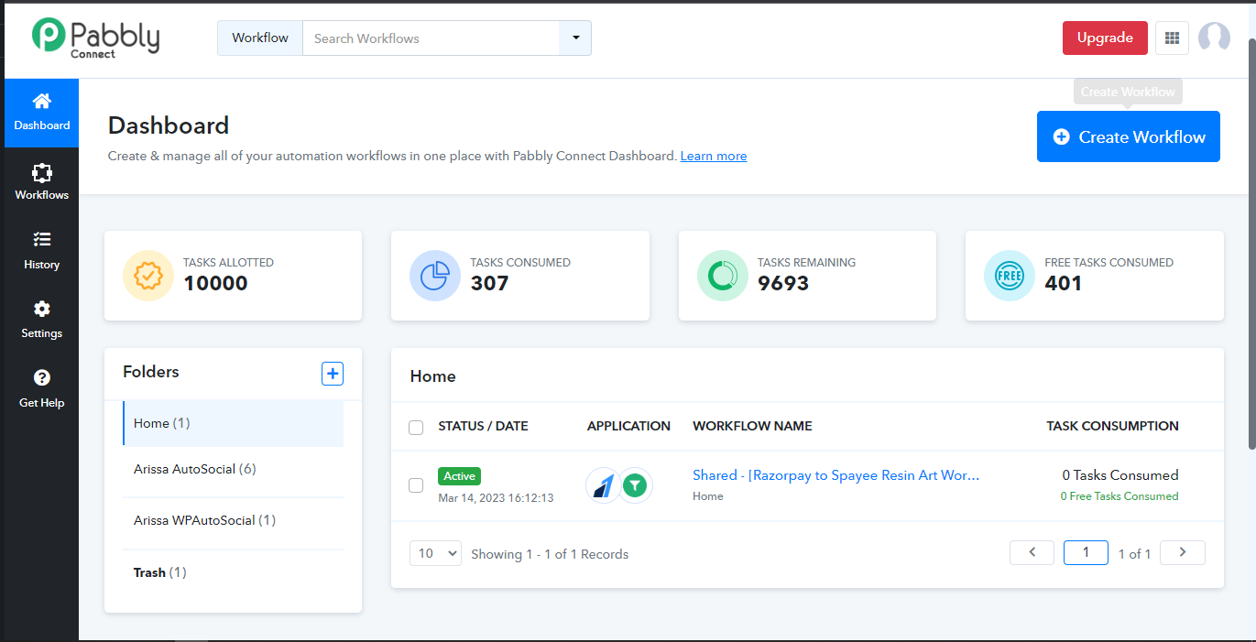Click the 401 free tasks consumed value

pyautogui.click(x=1064, y=283)
